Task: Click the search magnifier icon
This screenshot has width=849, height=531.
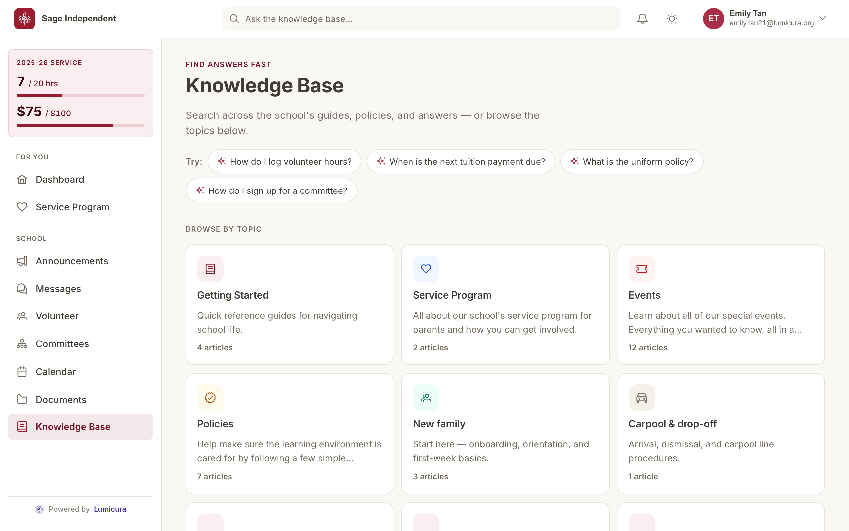Action: [x=234, y=19]
